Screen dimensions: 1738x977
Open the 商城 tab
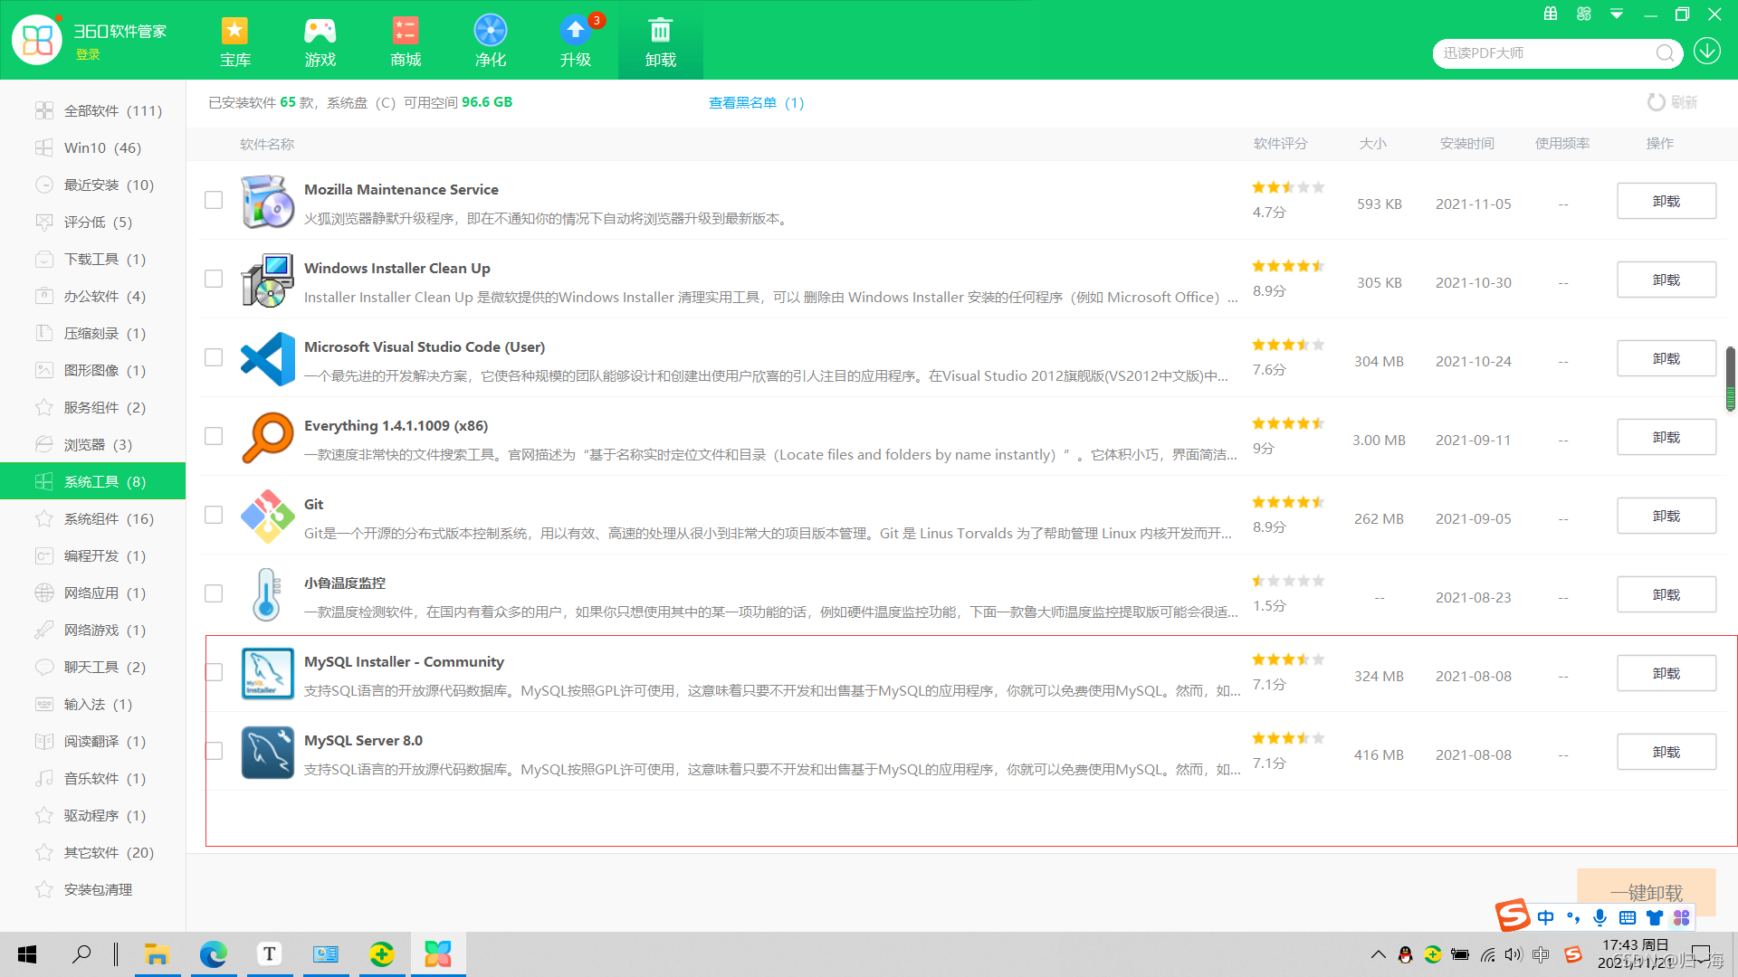tap(405, 42)
